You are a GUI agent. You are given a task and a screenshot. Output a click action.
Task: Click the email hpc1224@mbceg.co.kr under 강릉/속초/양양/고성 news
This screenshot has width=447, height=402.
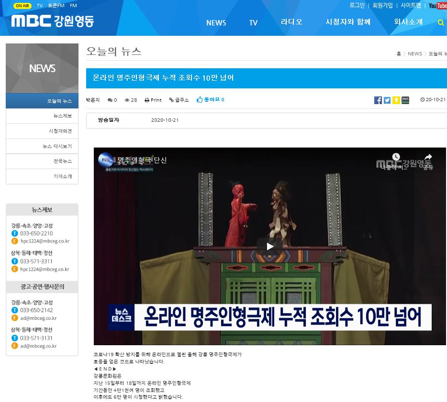coord(45,241)
